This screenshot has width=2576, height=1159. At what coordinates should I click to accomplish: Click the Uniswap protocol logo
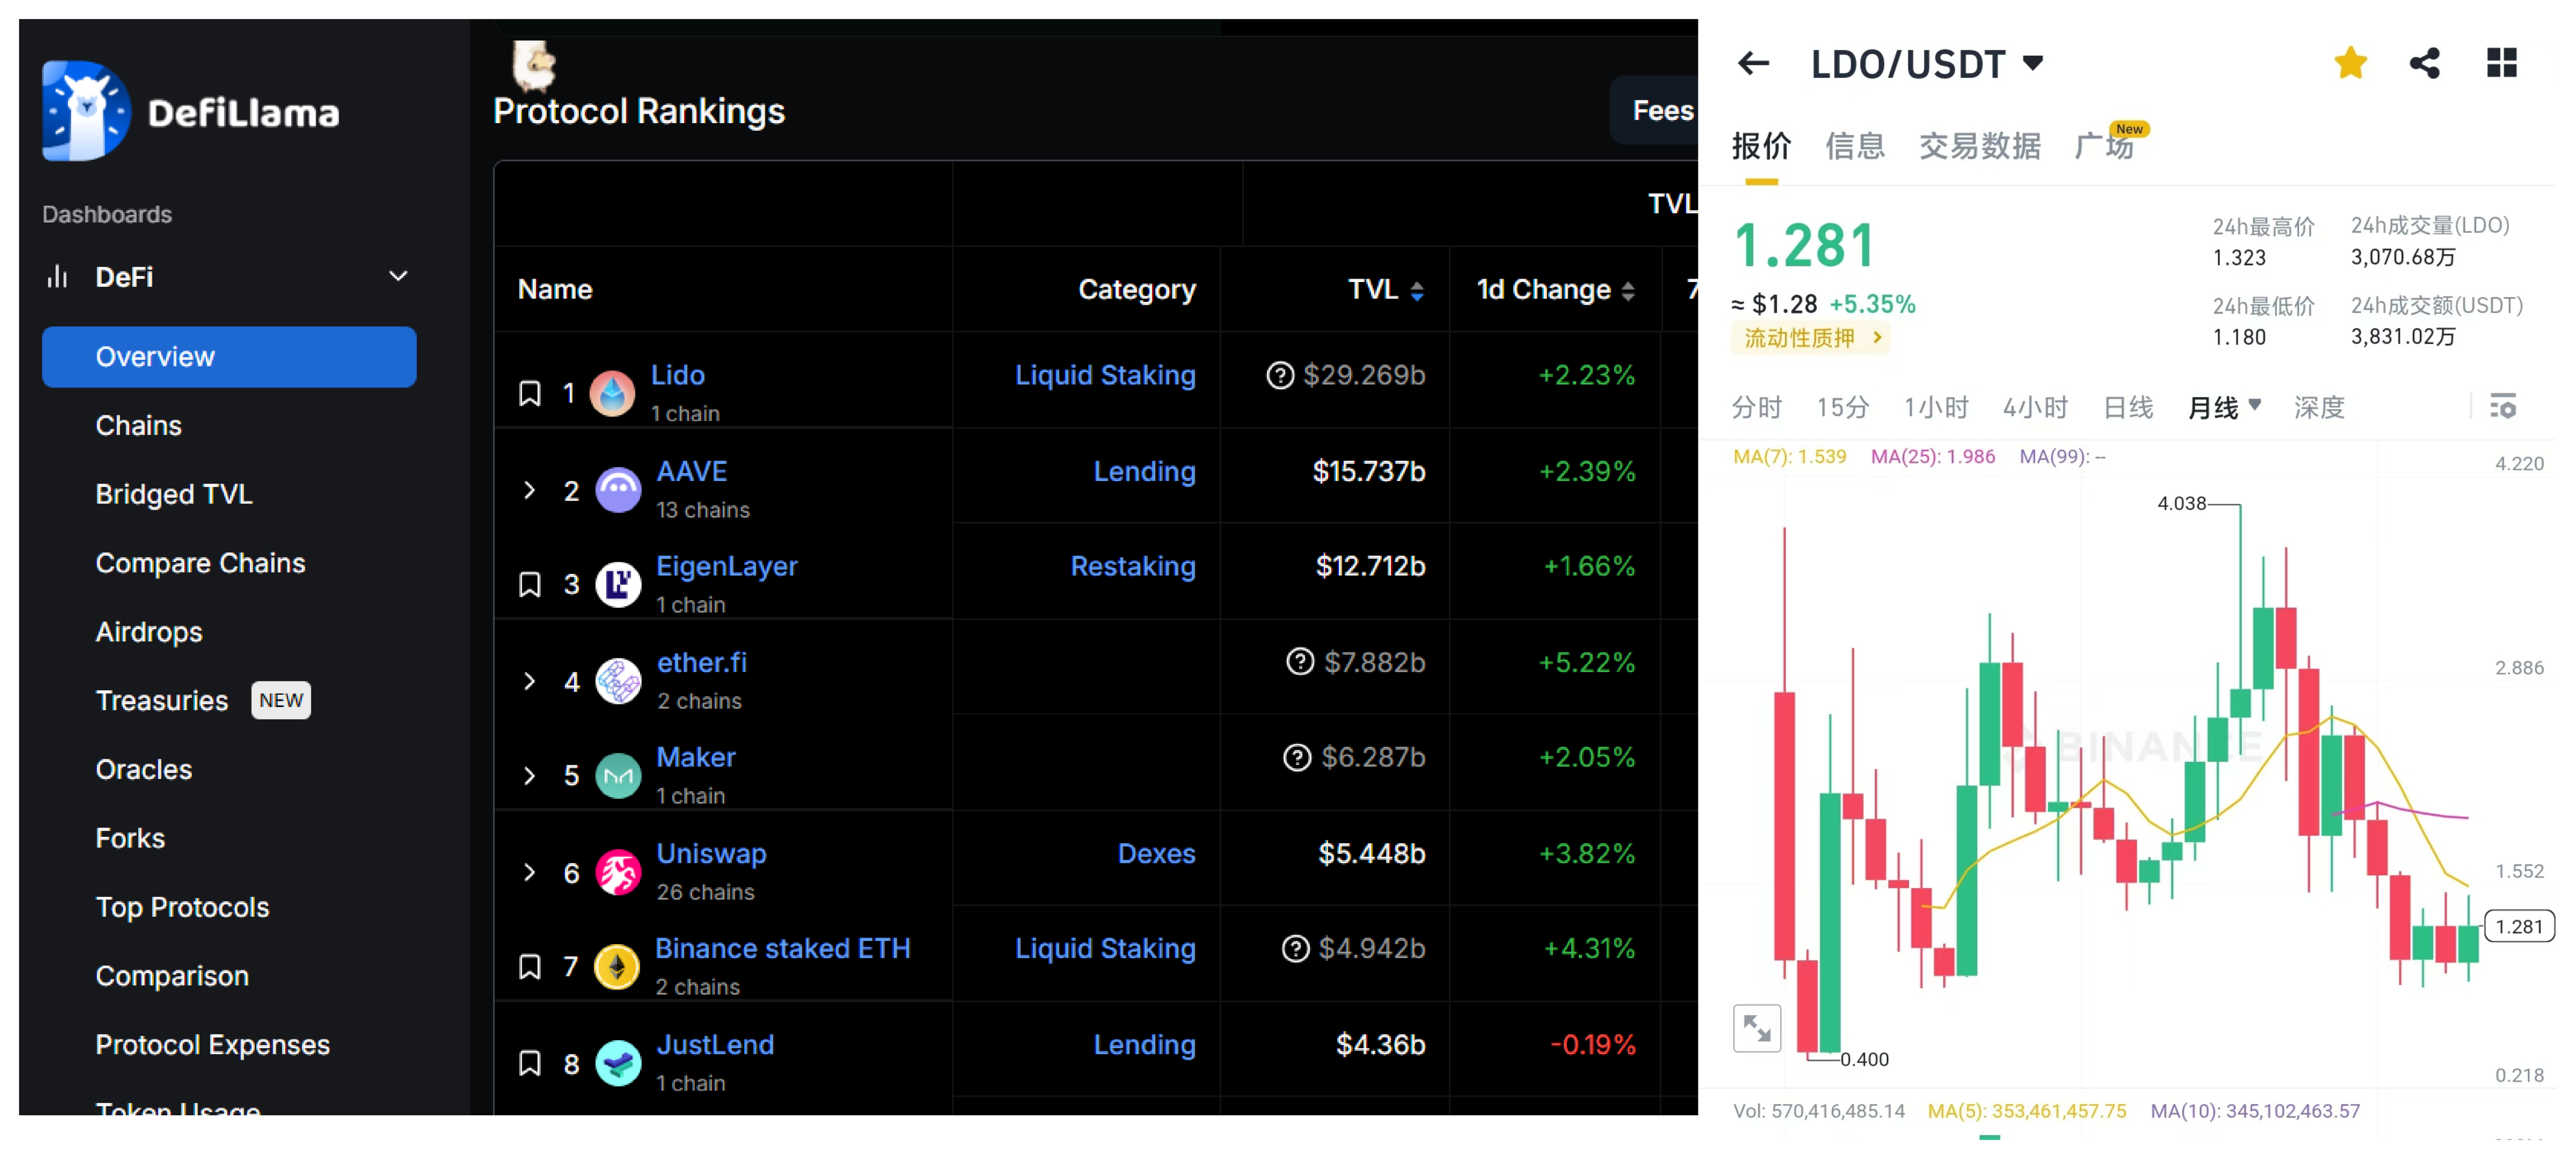tap(618, 872)
